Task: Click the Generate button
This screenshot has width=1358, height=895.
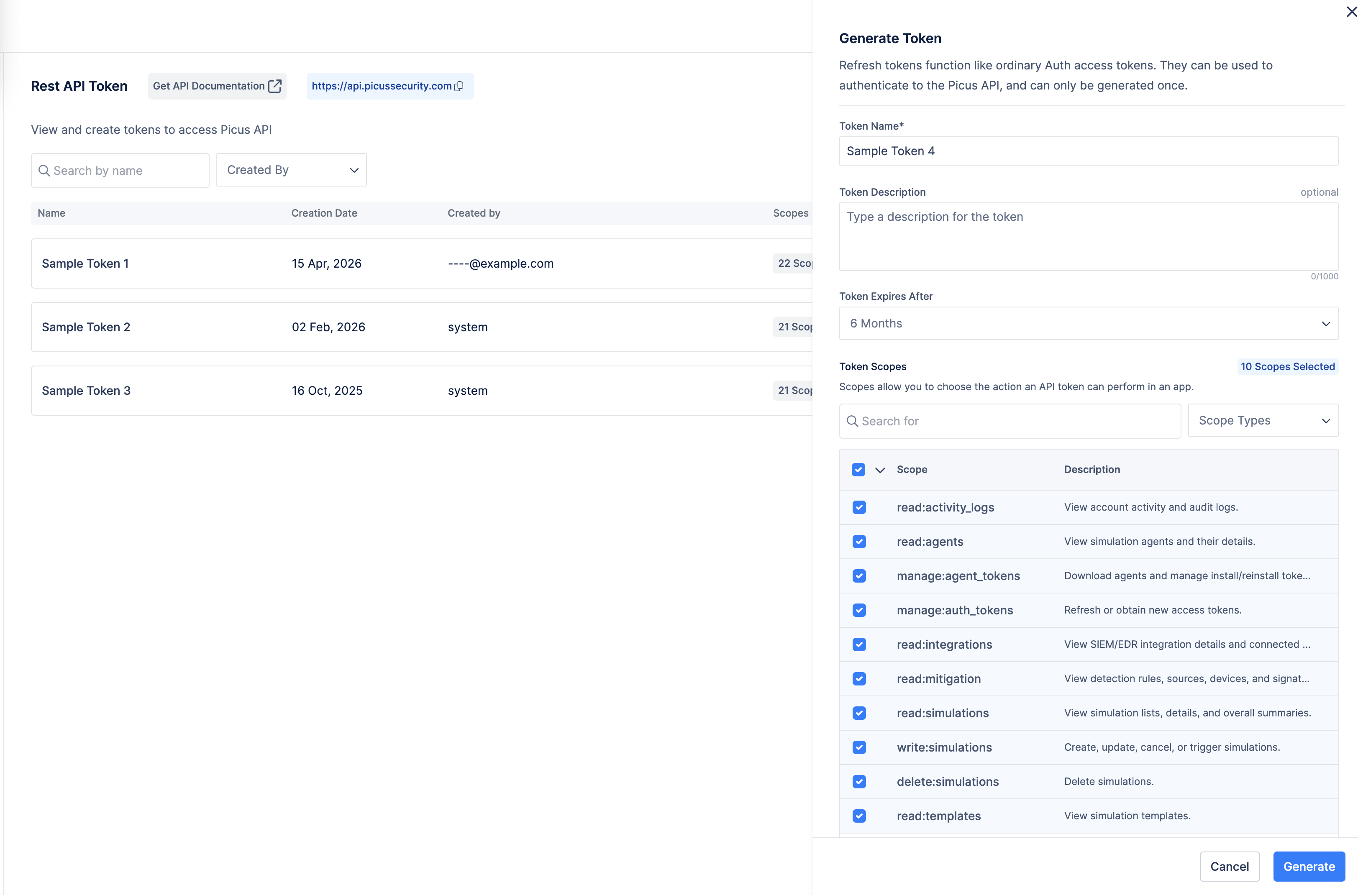Action: click(1308, 866)
